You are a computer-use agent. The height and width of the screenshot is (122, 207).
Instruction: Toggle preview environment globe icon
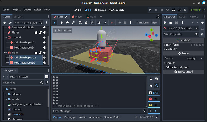[125, 22]
